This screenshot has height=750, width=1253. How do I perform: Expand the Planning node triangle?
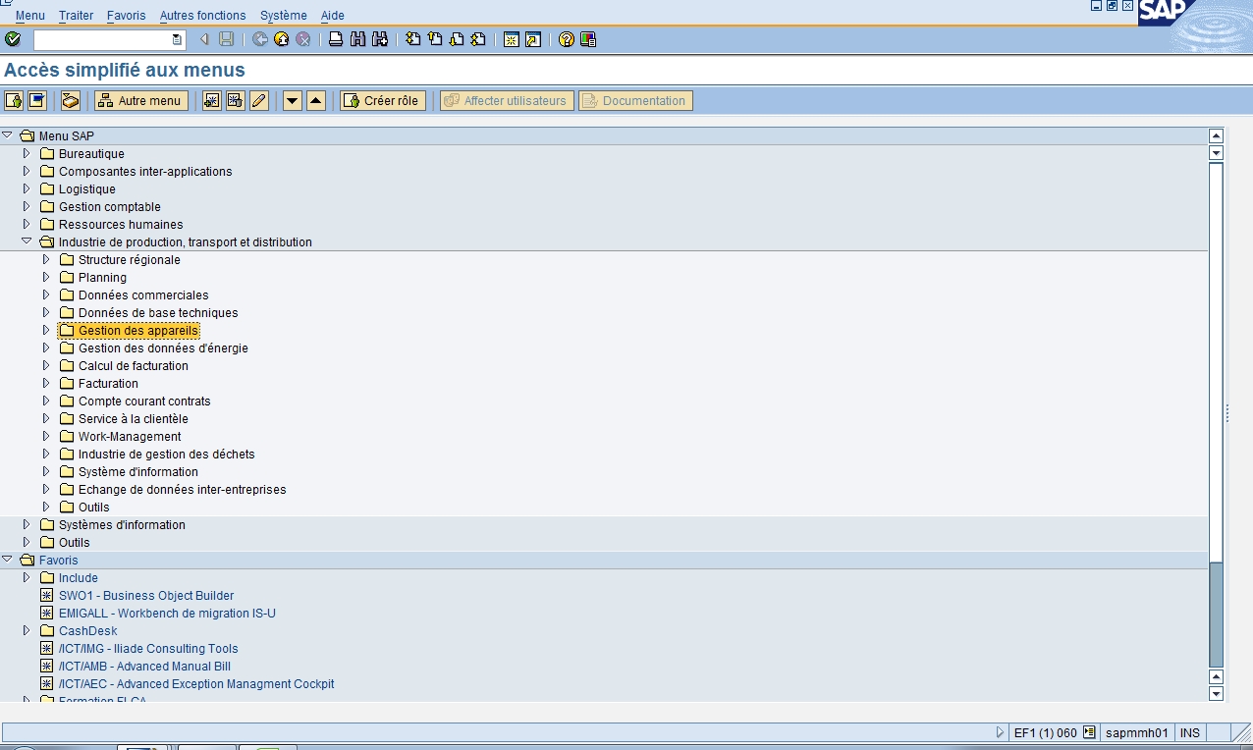click(46, 277)
